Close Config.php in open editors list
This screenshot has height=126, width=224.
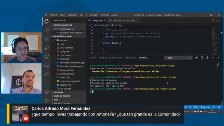point(55,29)
